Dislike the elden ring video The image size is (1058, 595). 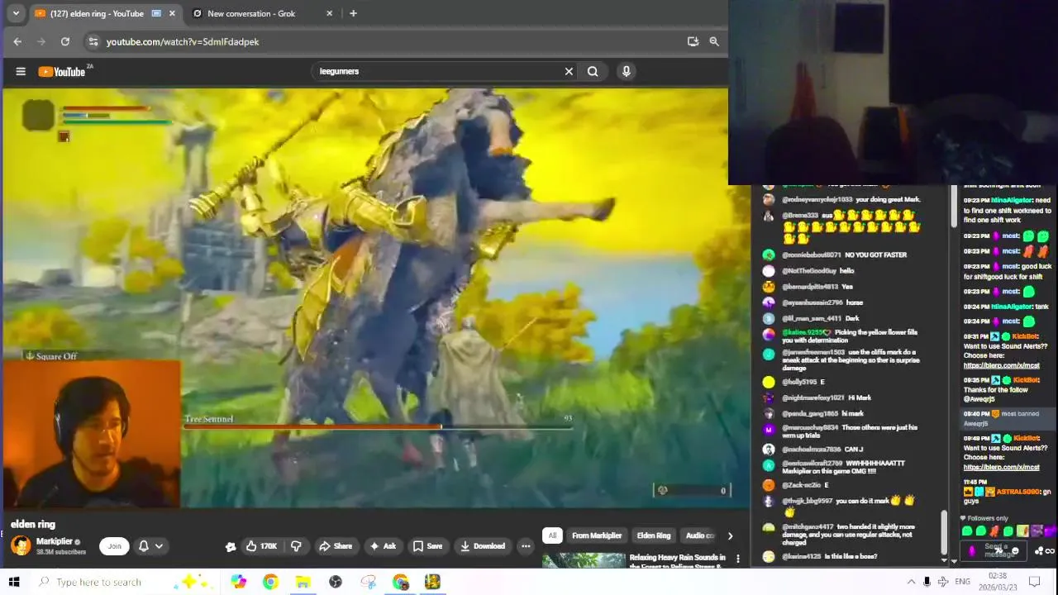tap(296, 545)
